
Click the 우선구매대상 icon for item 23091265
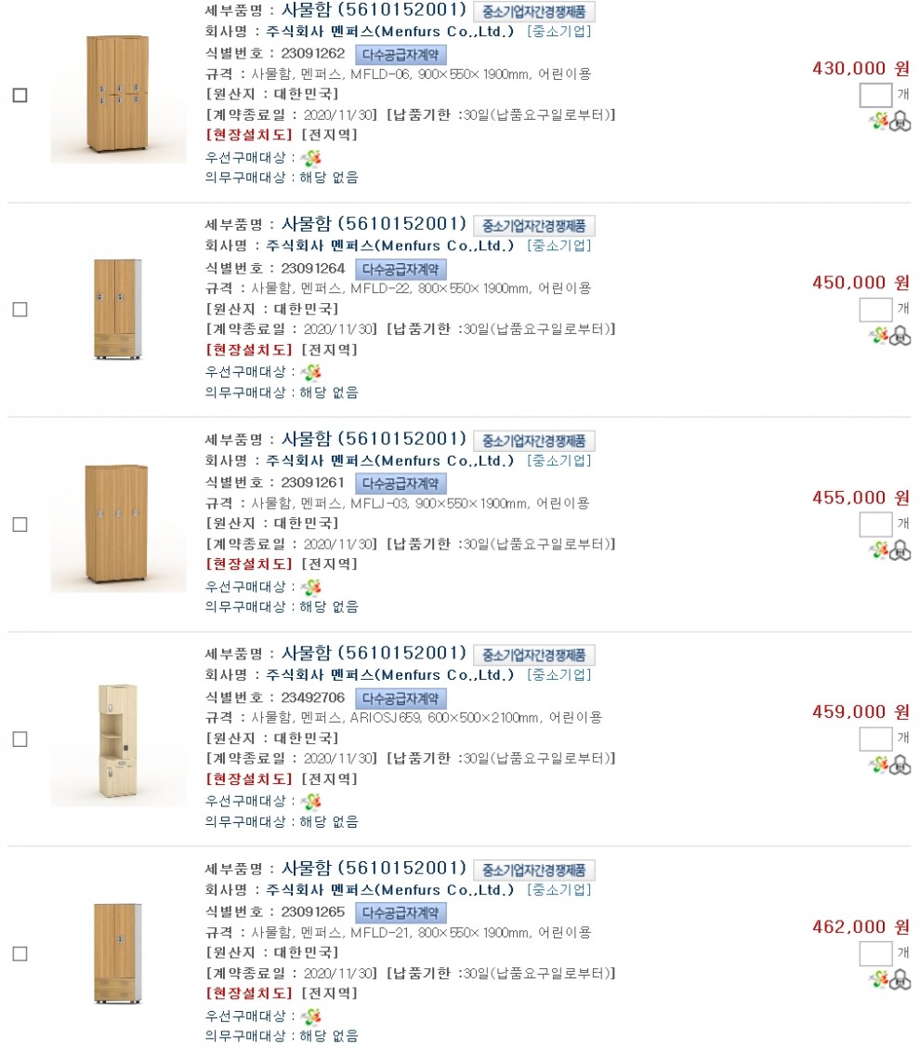[x=311, y=1017]
